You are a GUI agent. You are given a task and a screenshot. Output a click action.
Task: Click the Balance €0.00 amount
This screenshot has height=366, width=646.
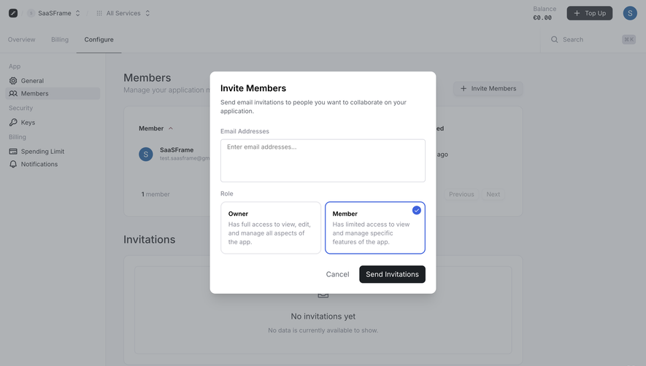click(x=542, y=17)
